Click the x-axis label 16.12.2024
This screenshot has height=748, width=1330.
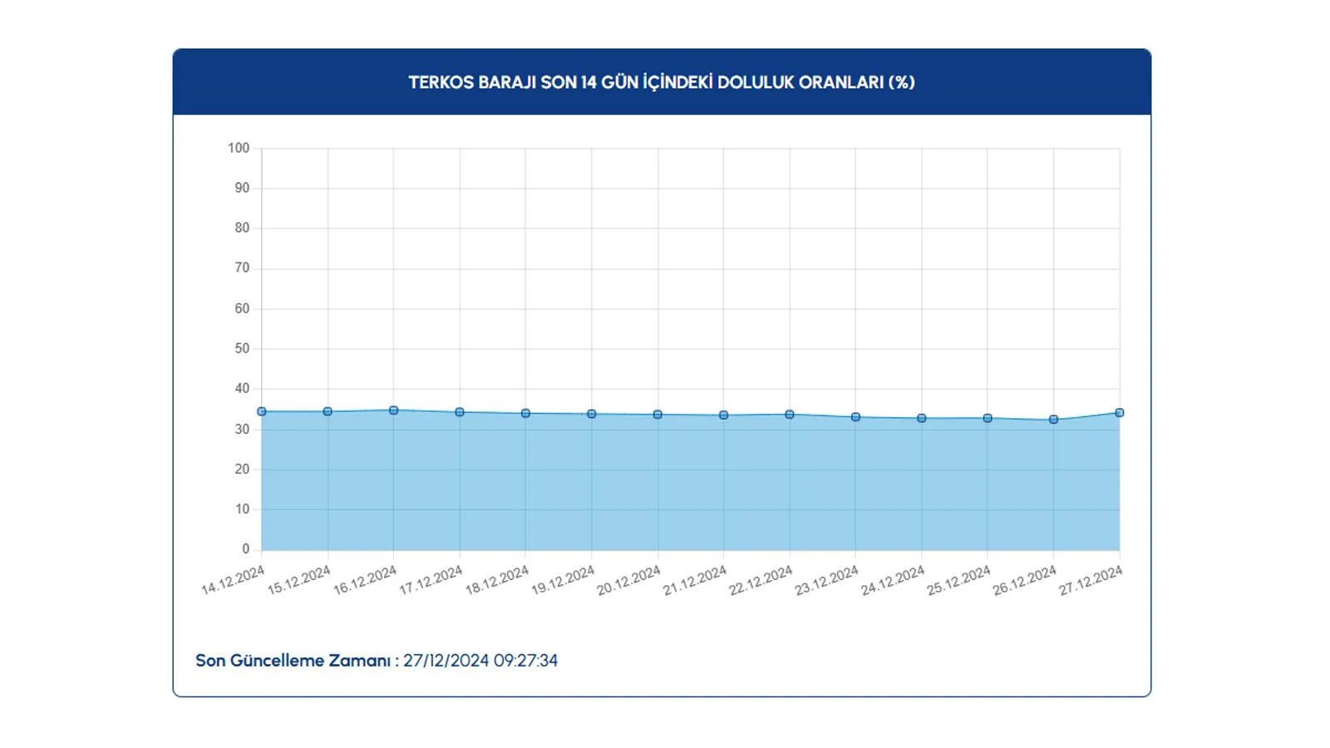365,579
